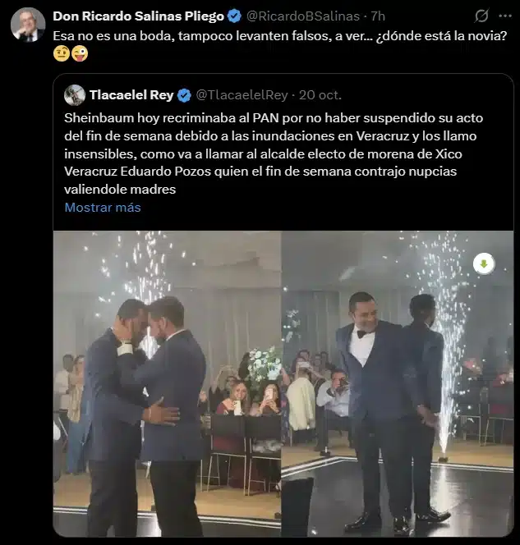
Task: Click Ricardo Salinas Pliego's profile avatar
Action: pos(28,25)
